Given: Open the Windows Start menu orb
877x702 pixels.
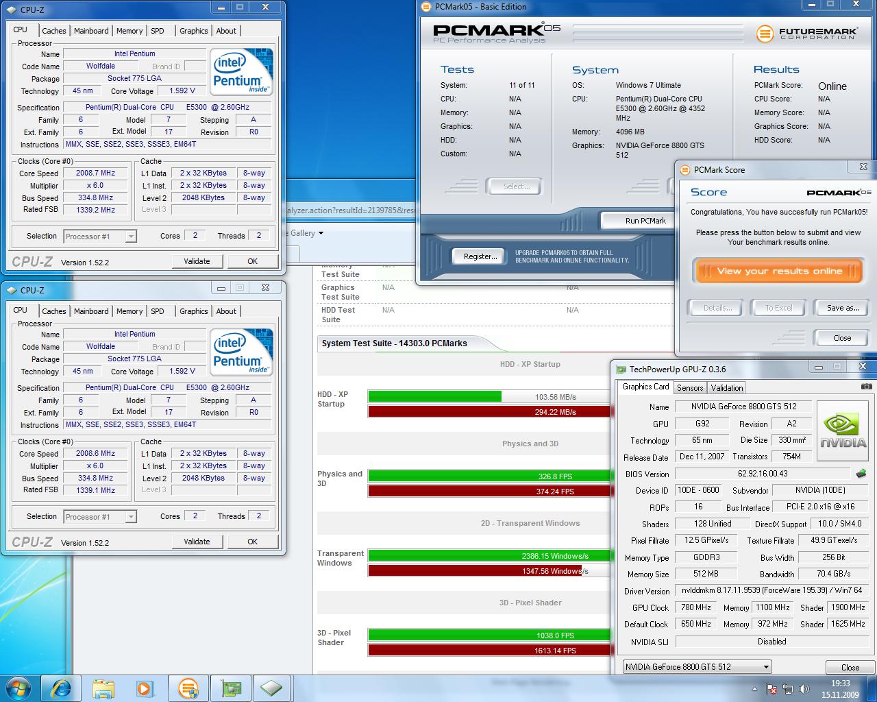Looking at the screenshot, I should (18, 688).
